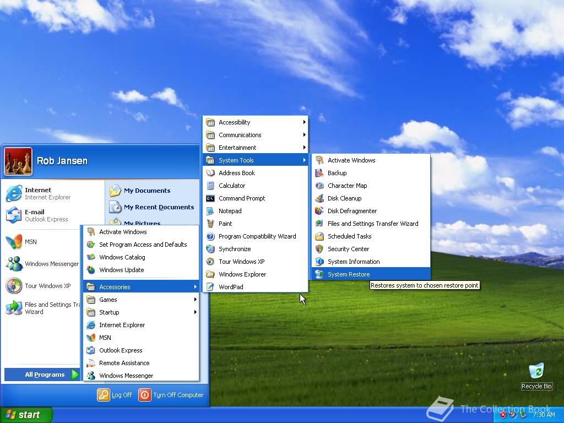Open My Recent Documents entry

151,207
